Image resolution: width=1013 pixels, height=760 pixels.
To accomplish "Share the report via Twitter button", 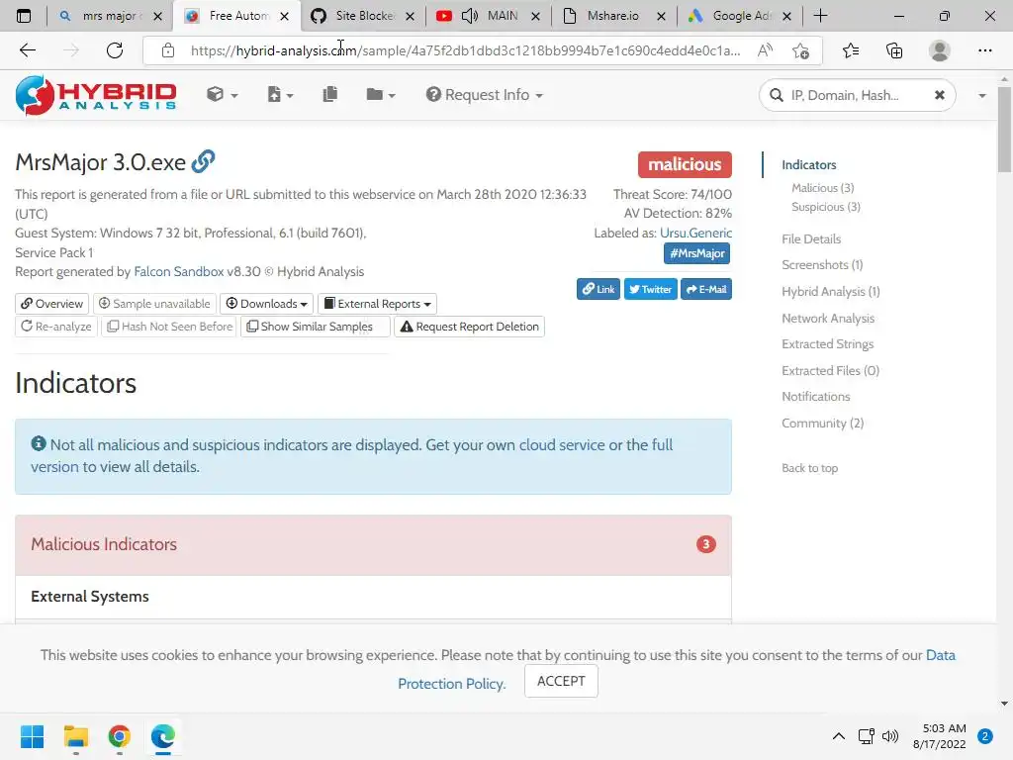I will (x=651, y=289).
